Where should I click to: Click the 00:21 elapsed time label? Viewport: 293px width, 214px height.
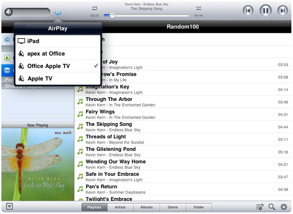[94, 15]
